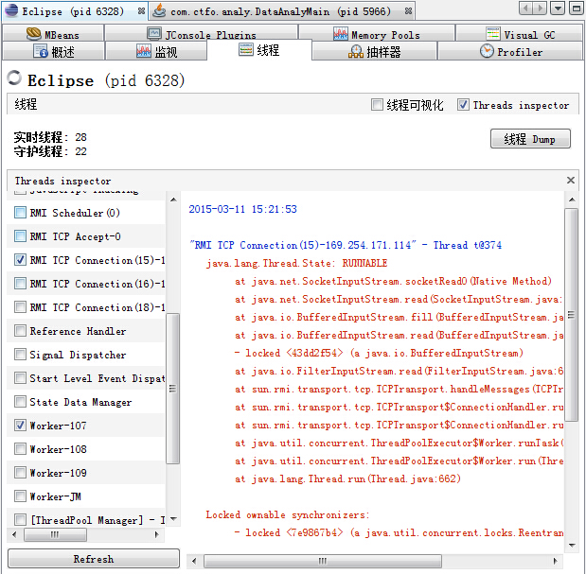The image size is (586, 574).
Task: Click the 'locked <43dd2f54>' stack line
Action: (x=379, y=353)
